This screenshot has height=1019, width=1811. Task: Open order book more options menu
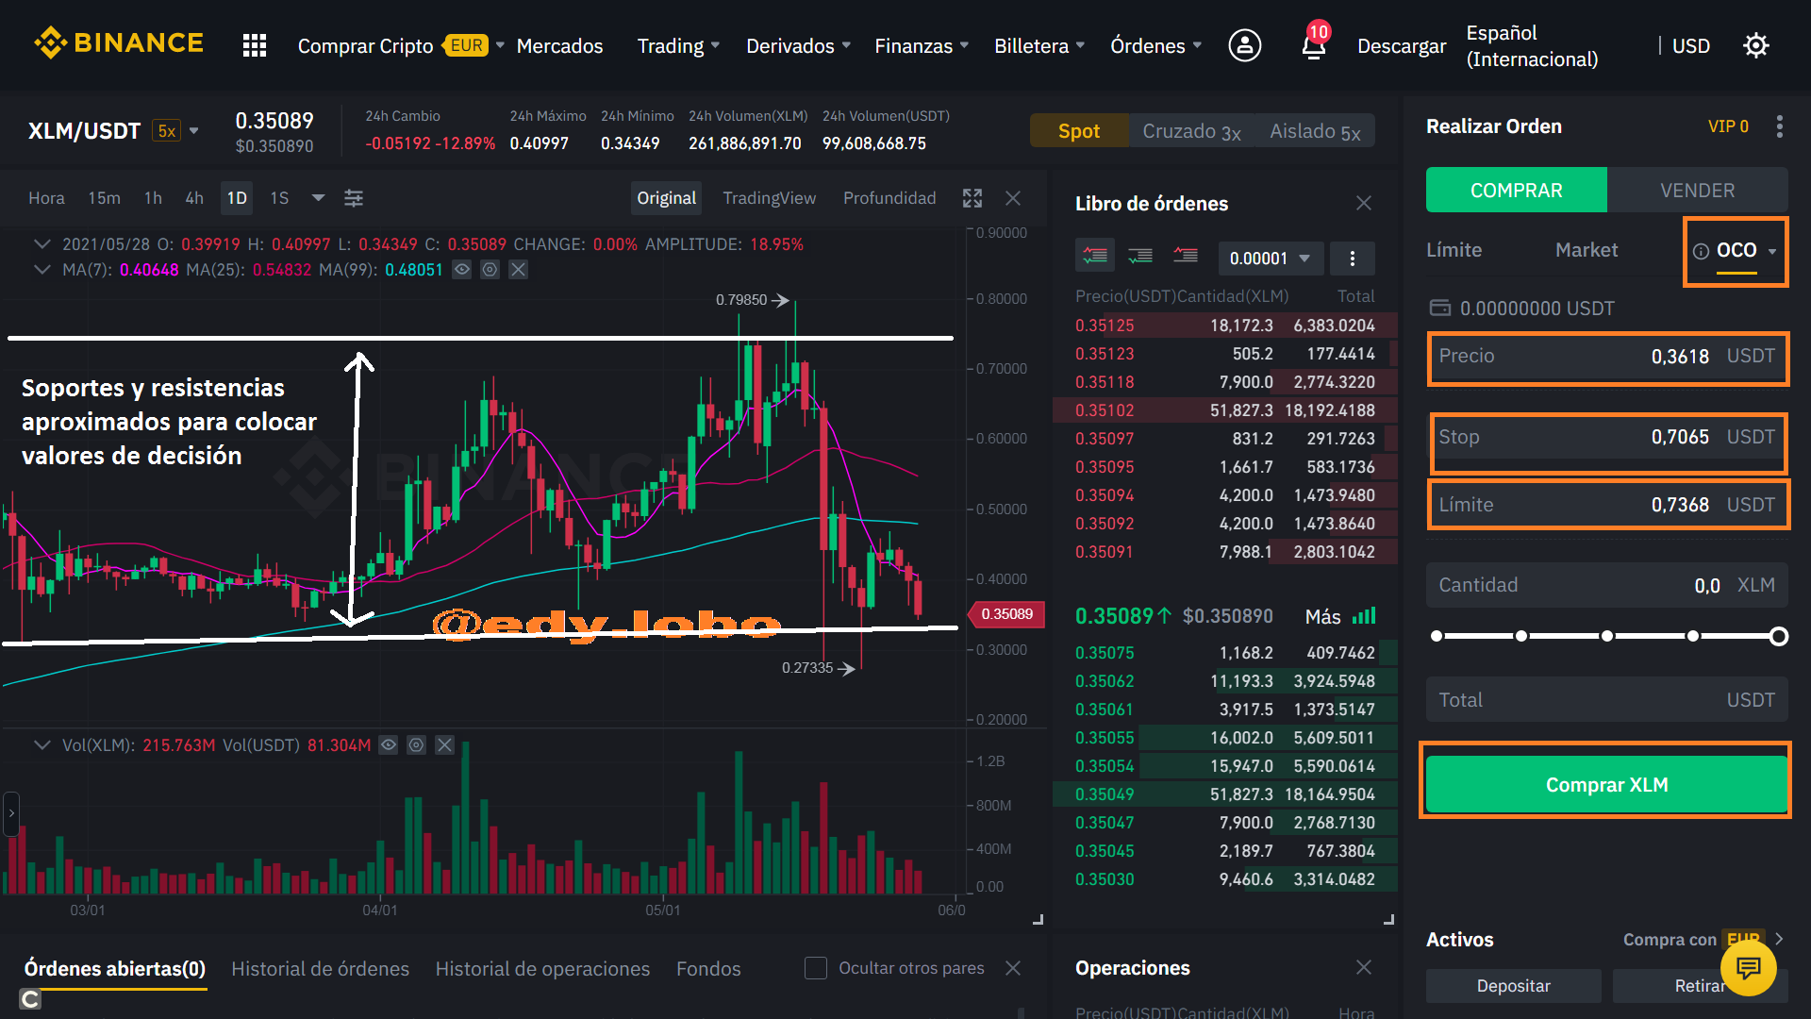(x=1353, y=259)
